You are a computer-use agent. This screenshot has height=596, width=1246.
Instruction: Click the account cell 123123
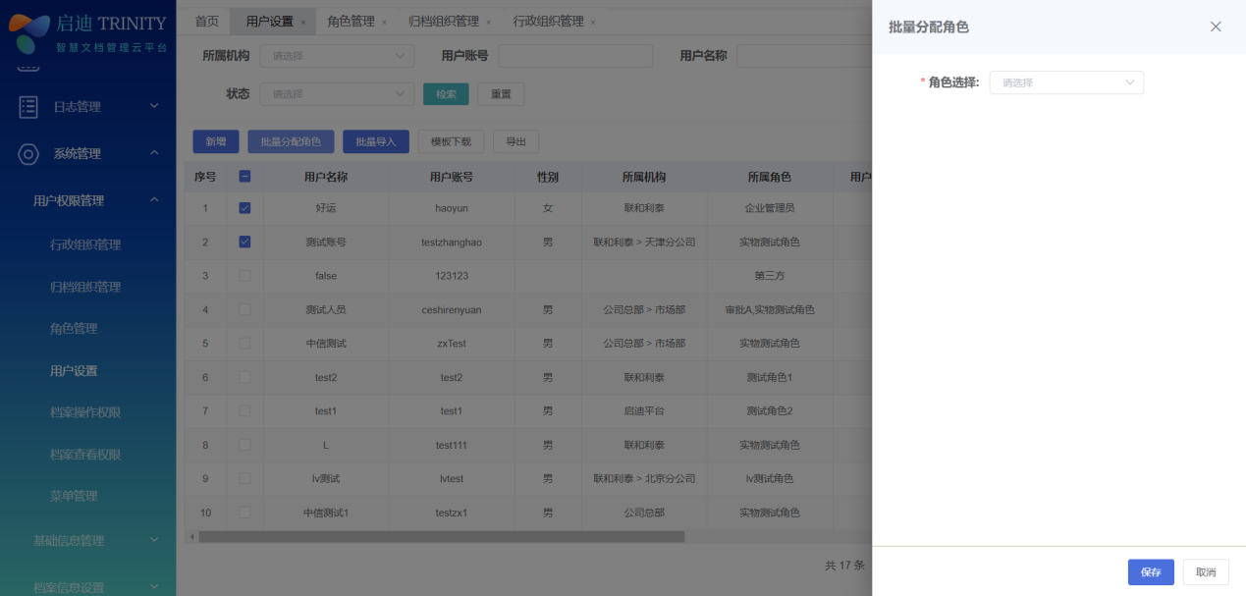[452, 276]
